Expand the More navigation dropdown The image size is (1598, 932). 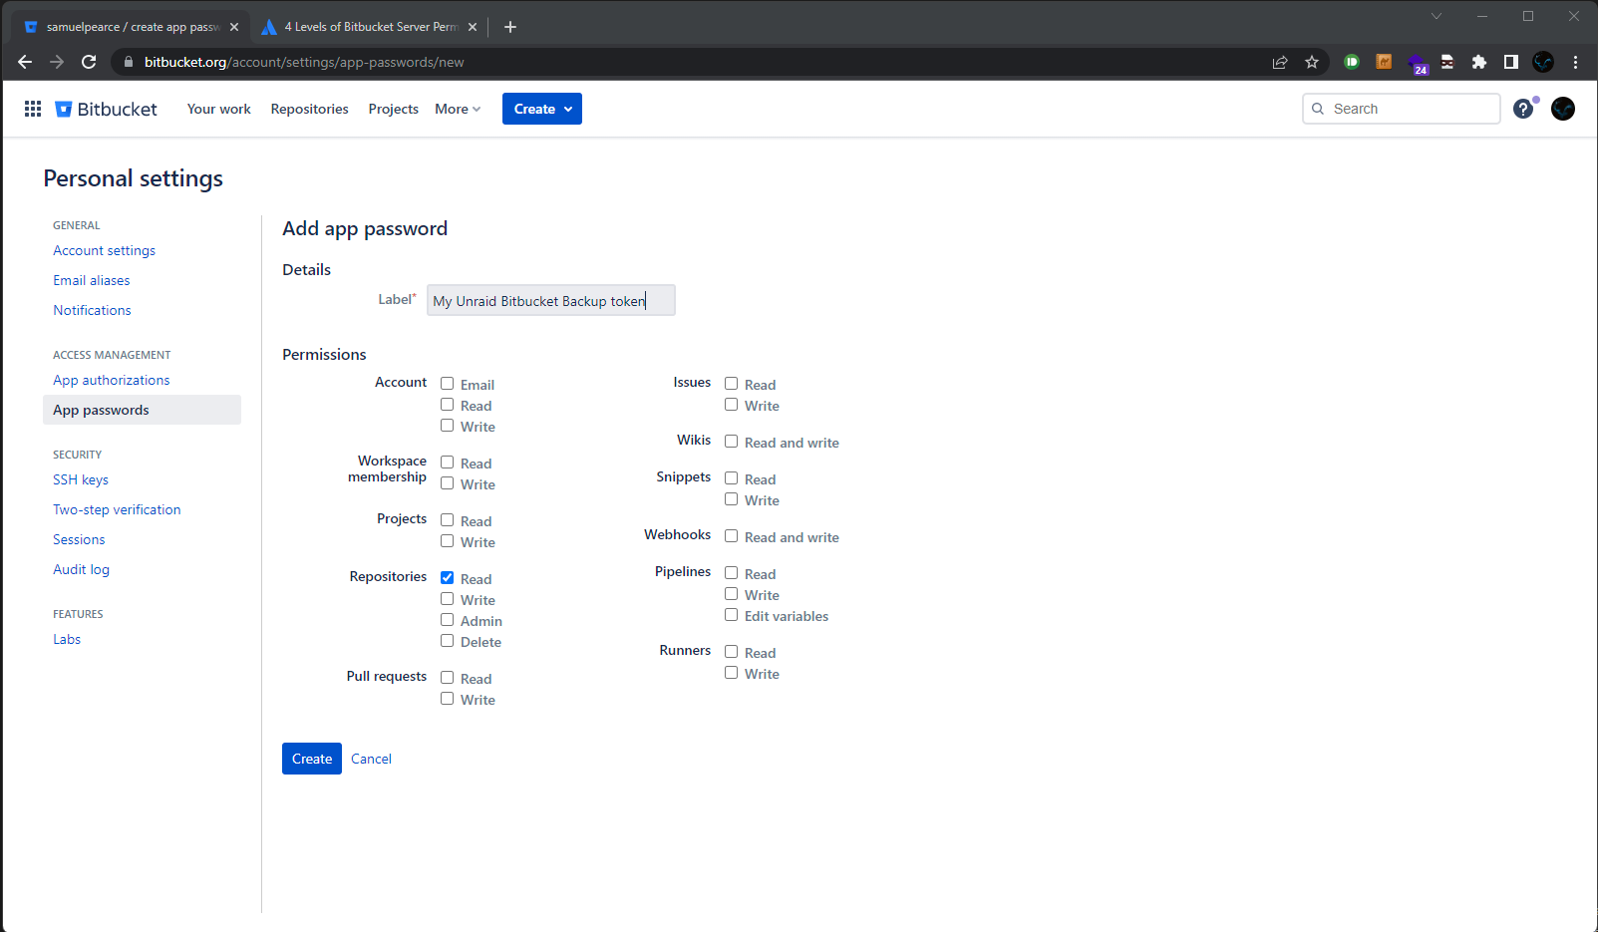(x=458, y=109)
